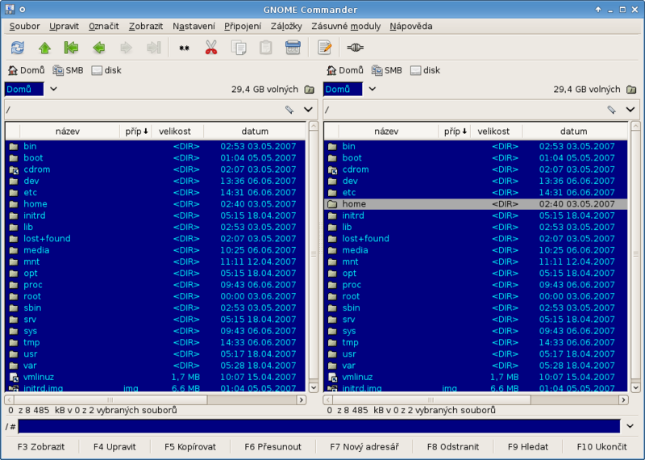Click F6 Přesunout button
Image resolution: width=645 pixels, height=460 pixels.
pyautogui.click(x=273, y=447)
